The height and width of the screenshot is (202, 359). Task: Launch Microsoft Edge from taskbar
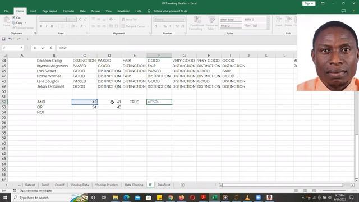coord(126,198)
